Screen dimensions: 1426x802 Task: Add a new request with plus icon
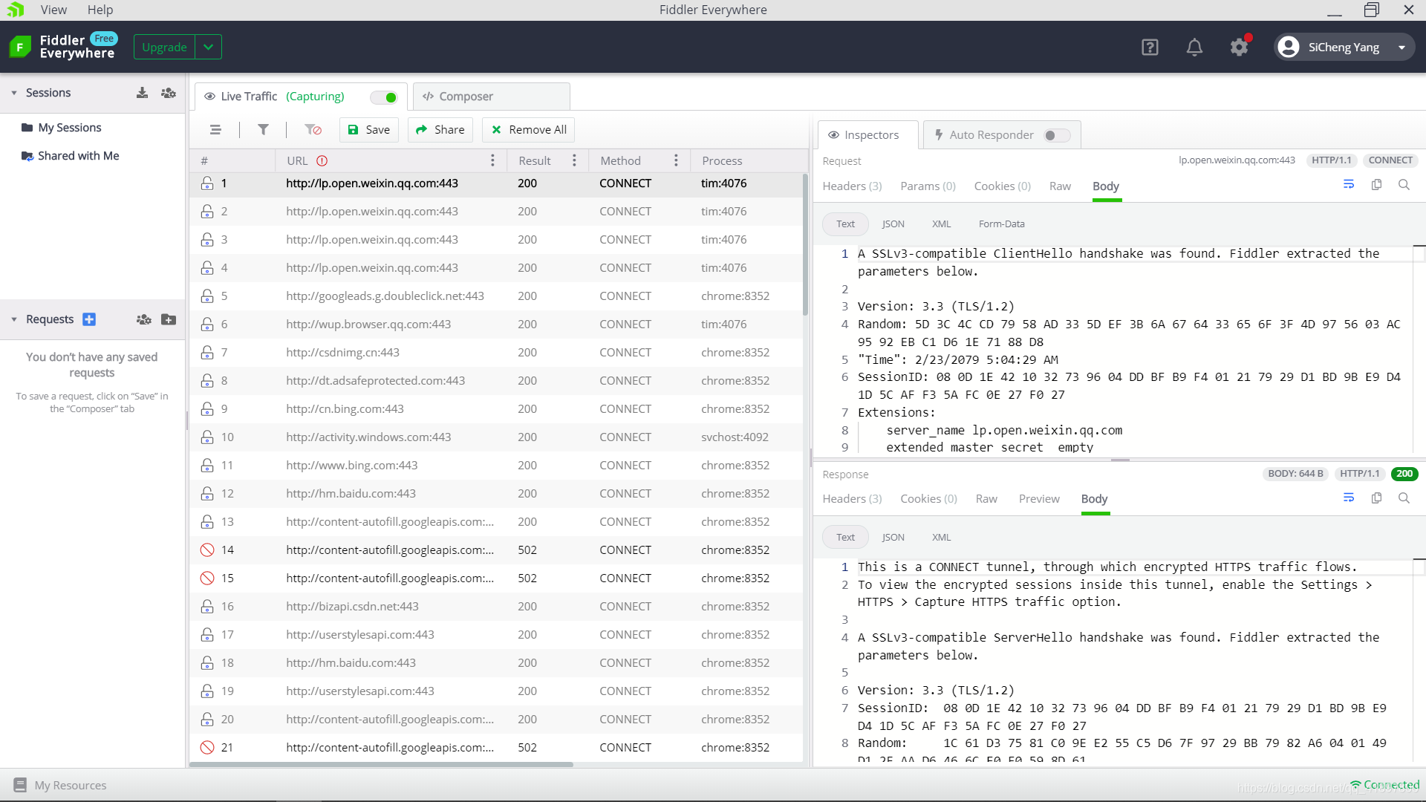(89, 319)
